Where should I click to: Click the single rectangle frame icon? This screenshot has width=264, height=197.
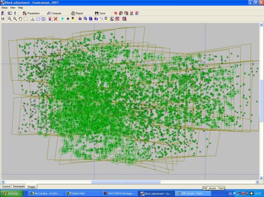[x=38, y=19]
